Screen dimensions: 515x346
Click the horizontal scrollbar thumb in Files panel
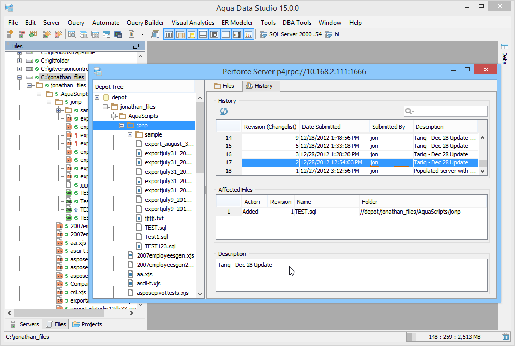59,313
